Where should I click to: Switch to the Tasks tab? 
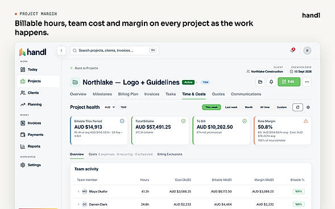tap(171, 94)
